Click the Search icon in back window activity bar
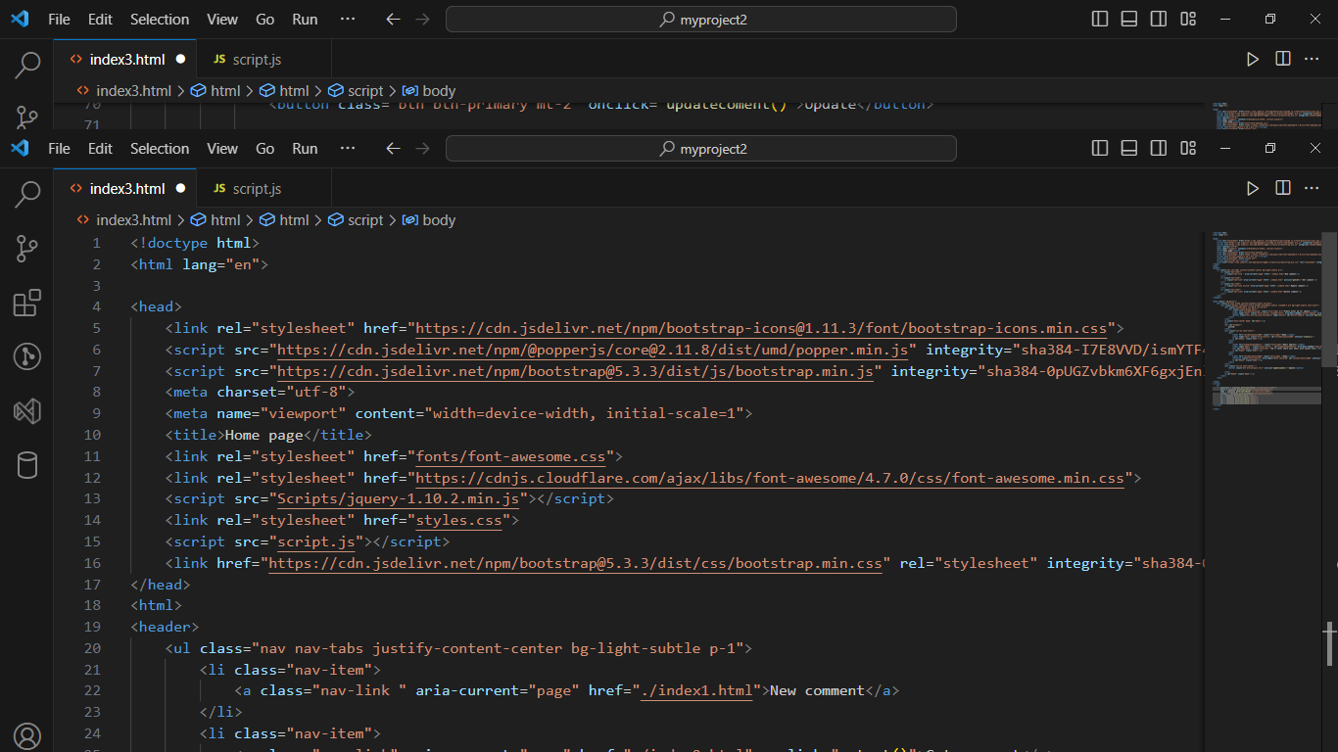This screenshot has width=1338, height=752. [x=27, y=65]
